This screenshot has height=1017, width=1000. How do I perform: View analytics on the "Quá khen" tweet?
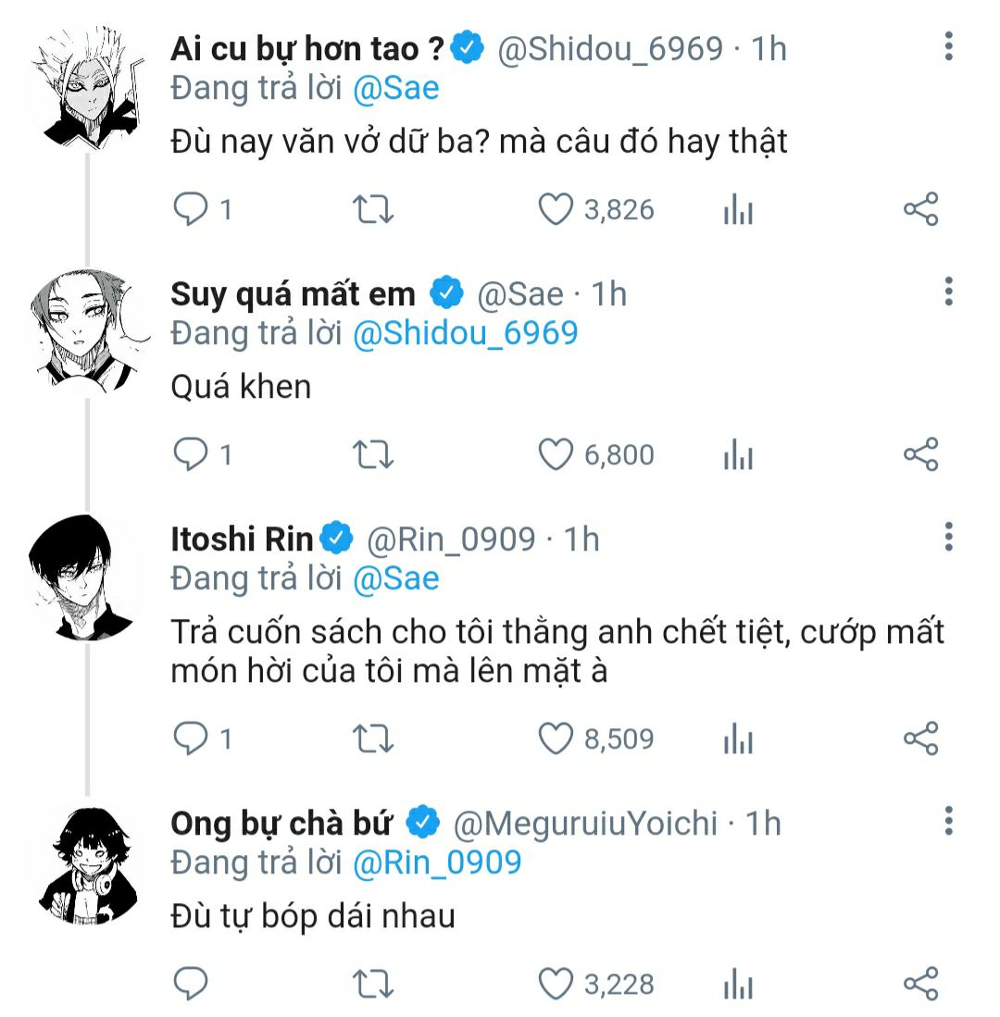coord(738,455)
